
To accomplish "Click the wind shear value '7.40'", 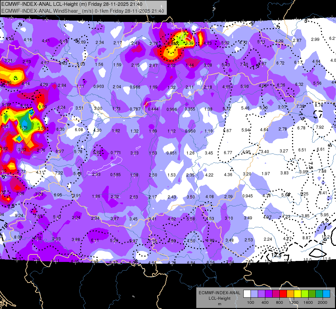I will click(244, 64).
